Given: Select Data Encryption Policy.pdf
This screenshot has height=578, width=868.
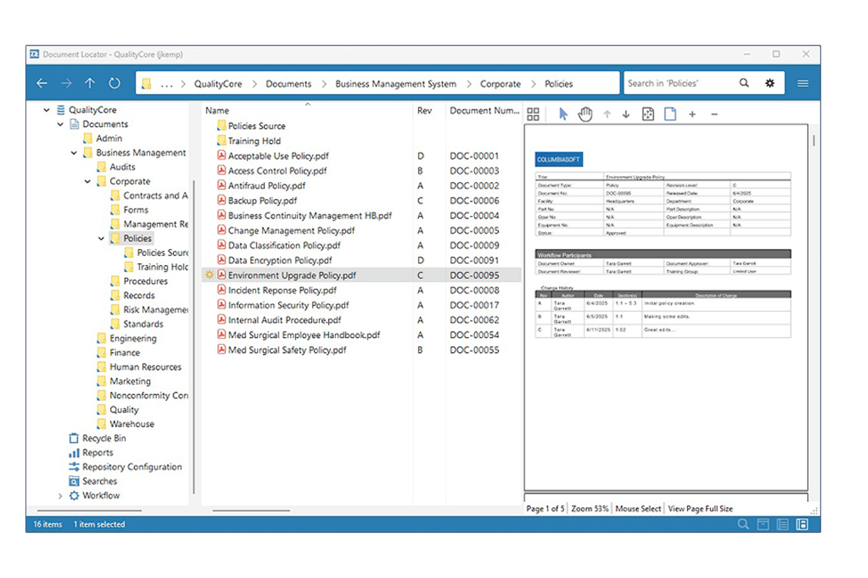Looking at the screenshot, I should [280, 261].
